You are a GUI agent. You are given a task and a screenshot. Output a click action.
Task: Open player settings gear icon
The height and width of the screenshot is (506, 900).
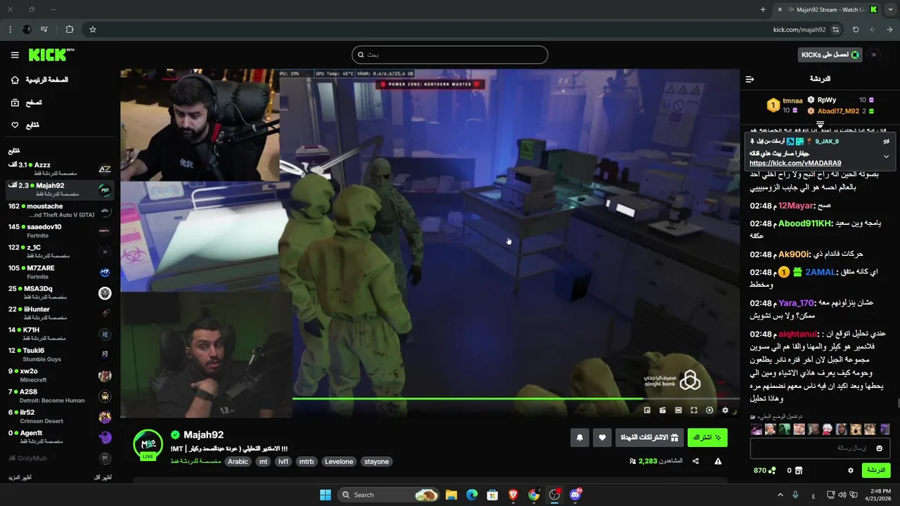click(x=725, y=410)
